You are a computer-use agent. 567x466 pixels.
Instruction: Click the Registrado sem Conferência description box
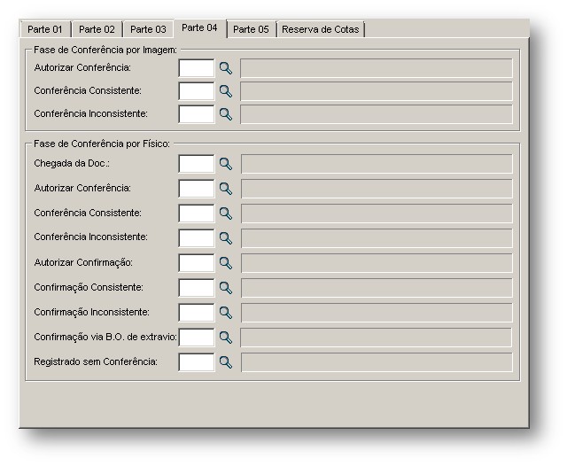tap(377, 361)
